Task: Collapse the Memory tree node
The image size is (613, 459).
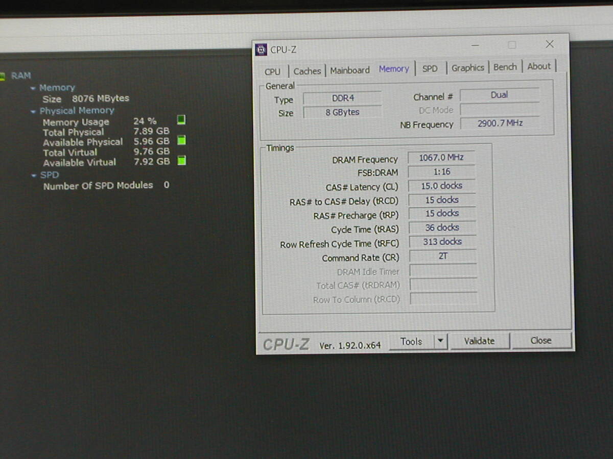Action: tap(33, 88)
